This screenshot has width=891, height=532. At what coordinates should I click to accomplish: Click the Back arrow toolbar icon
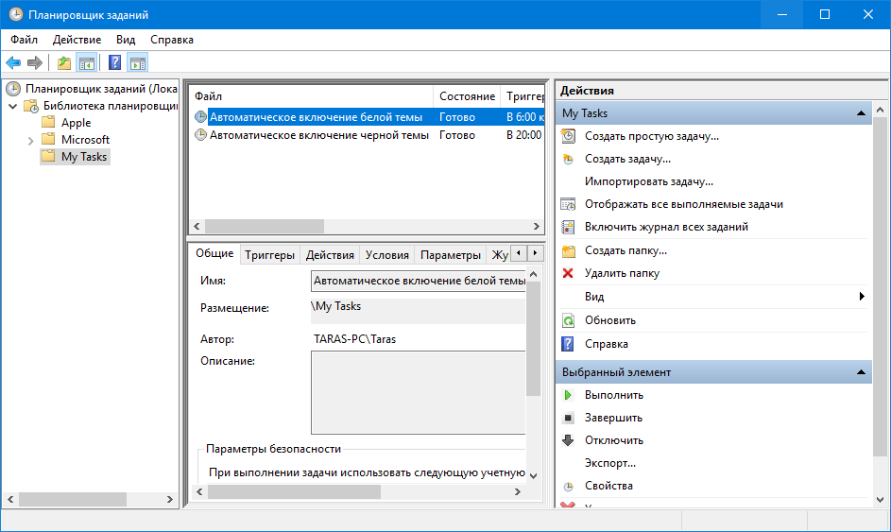click(x=13, y=62)
